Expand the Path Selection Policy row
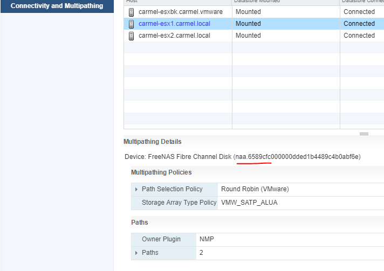The image size is (384, 271). [136, 189]
